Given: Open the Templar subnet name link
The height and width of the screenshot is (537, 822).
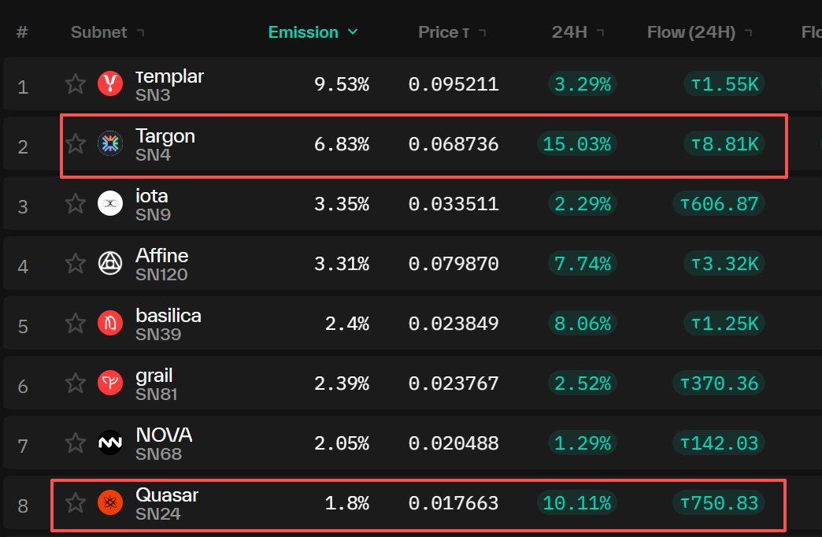Looking at the screenshot, I should (x=169, y=76).
